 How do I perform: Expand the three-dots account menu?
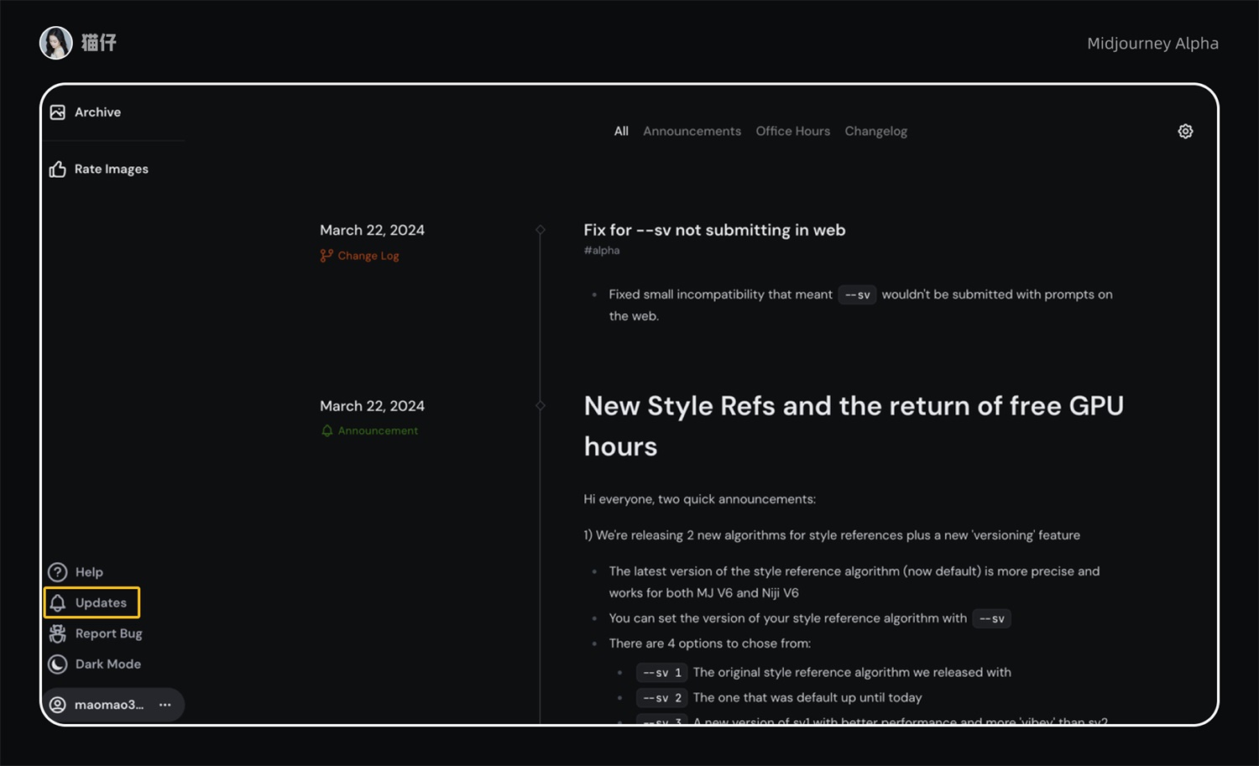coord(165,705)
